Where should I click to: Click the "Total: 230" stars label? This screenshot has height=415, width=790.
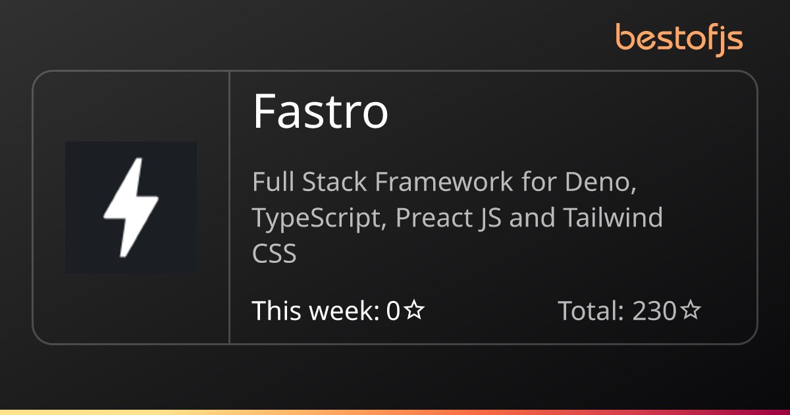(617, 310)
